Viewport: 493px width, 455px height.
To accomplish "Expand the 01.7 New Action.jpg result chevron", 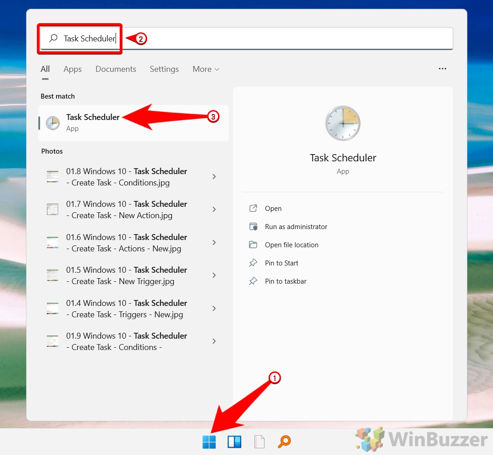I will [x=214, y=209].
